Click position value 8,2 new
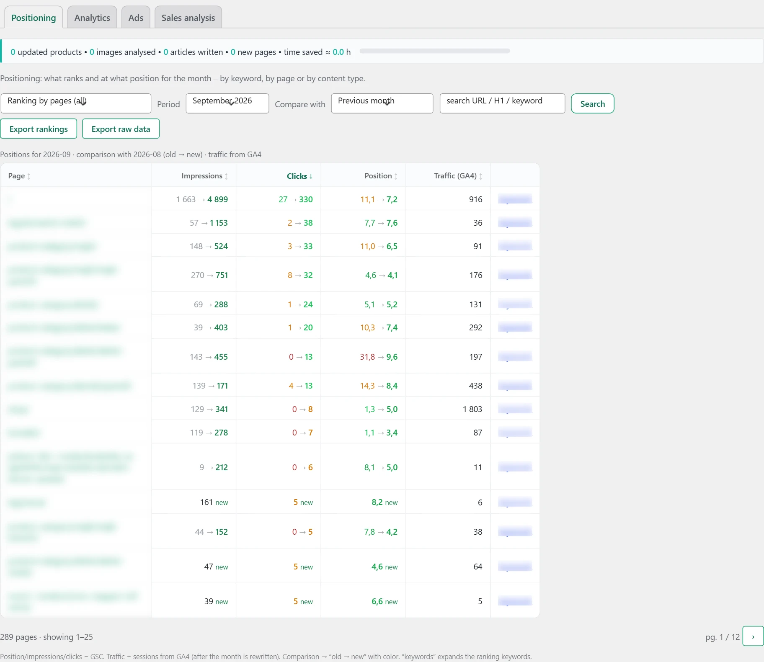 pyautogui.click(x=385, y=502)
